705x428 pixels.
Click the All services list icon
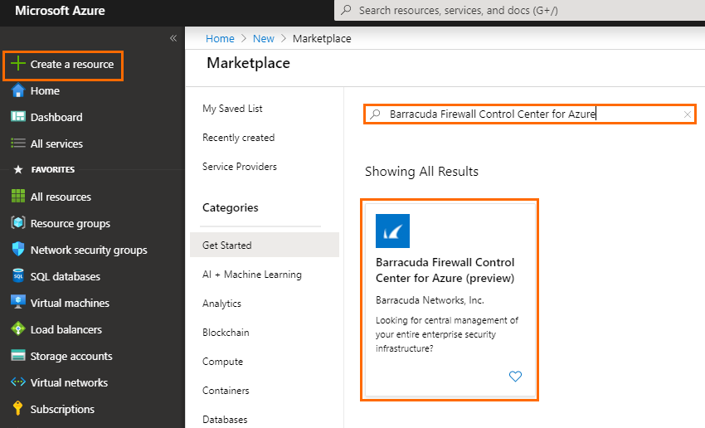18,143
